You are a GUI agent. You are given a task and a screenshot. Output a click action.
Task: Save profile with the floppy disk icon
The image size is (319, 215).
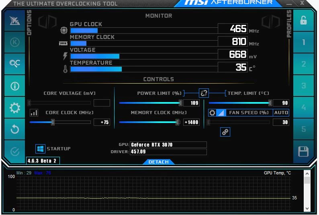(303, 152)
